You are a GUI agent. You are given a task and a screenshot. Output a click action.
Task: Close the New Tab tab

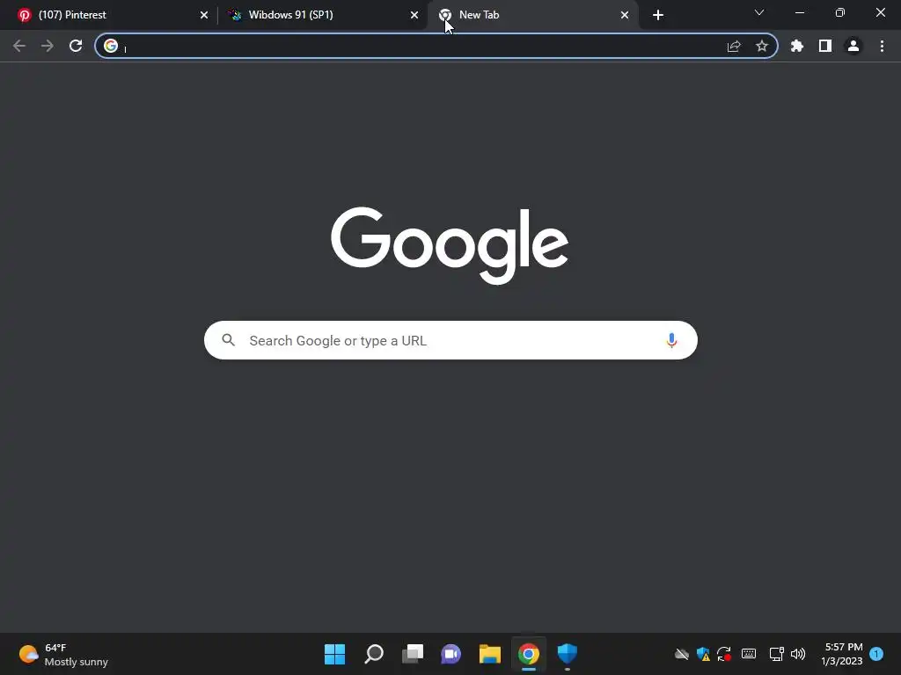[x=625, y=15]
